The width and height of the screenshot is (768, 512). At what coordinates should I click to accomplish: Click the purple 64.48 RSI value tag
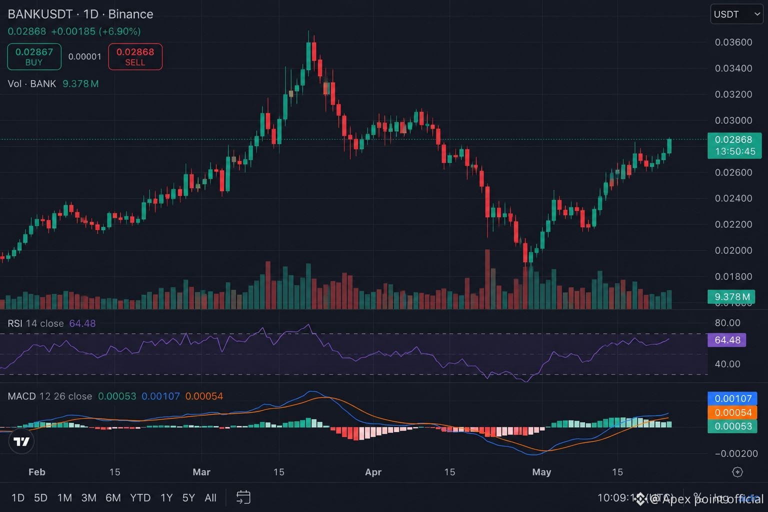point(727,340)
